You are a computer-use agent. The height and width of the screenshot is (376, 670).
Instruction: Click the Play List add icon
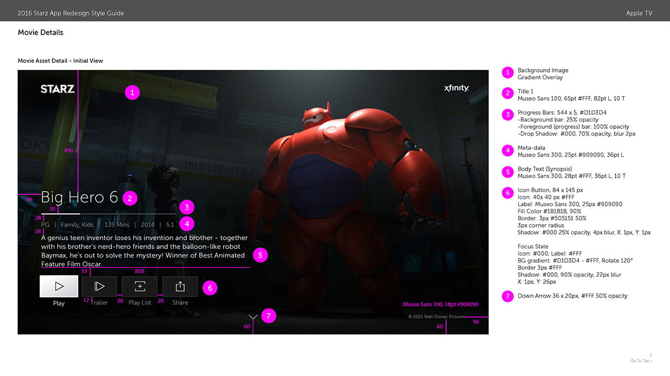[140, 286]
